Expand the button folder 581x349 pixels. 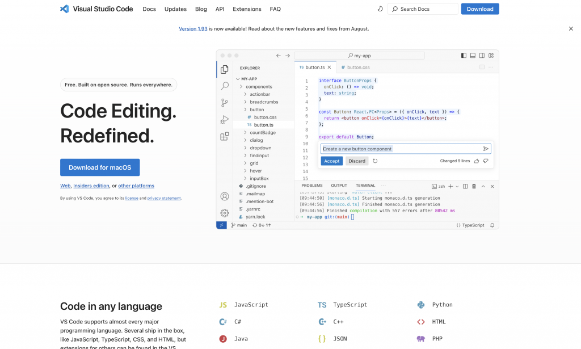pos(245,110)
